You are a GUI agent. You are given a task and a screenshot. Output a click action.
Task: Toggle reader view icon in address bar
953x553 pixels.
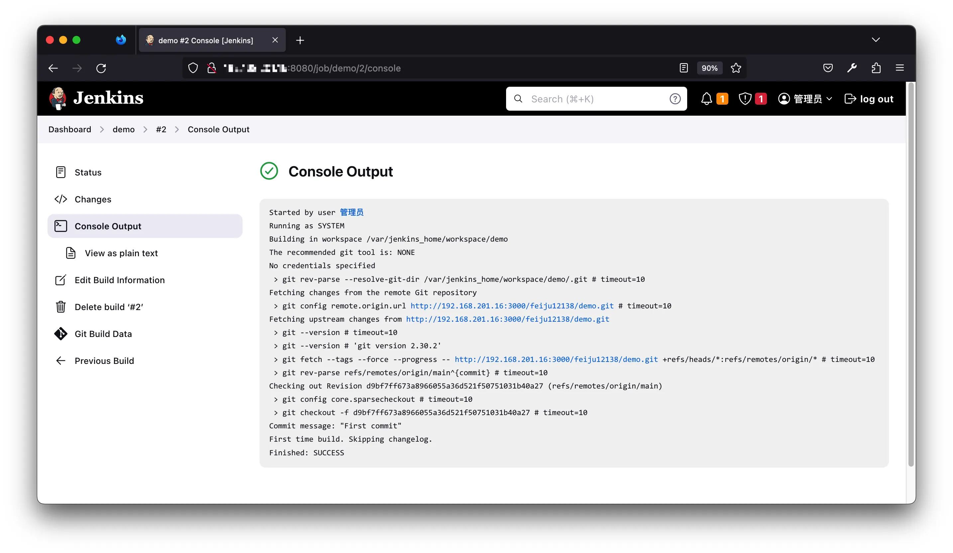(x=684, y=68)
